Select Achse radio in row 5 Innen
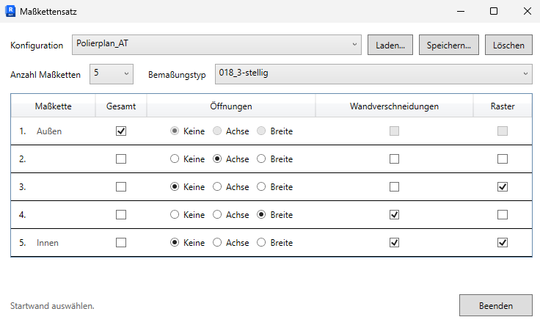The height and width of the screenshot is (328, 540). tap(217, 243)
